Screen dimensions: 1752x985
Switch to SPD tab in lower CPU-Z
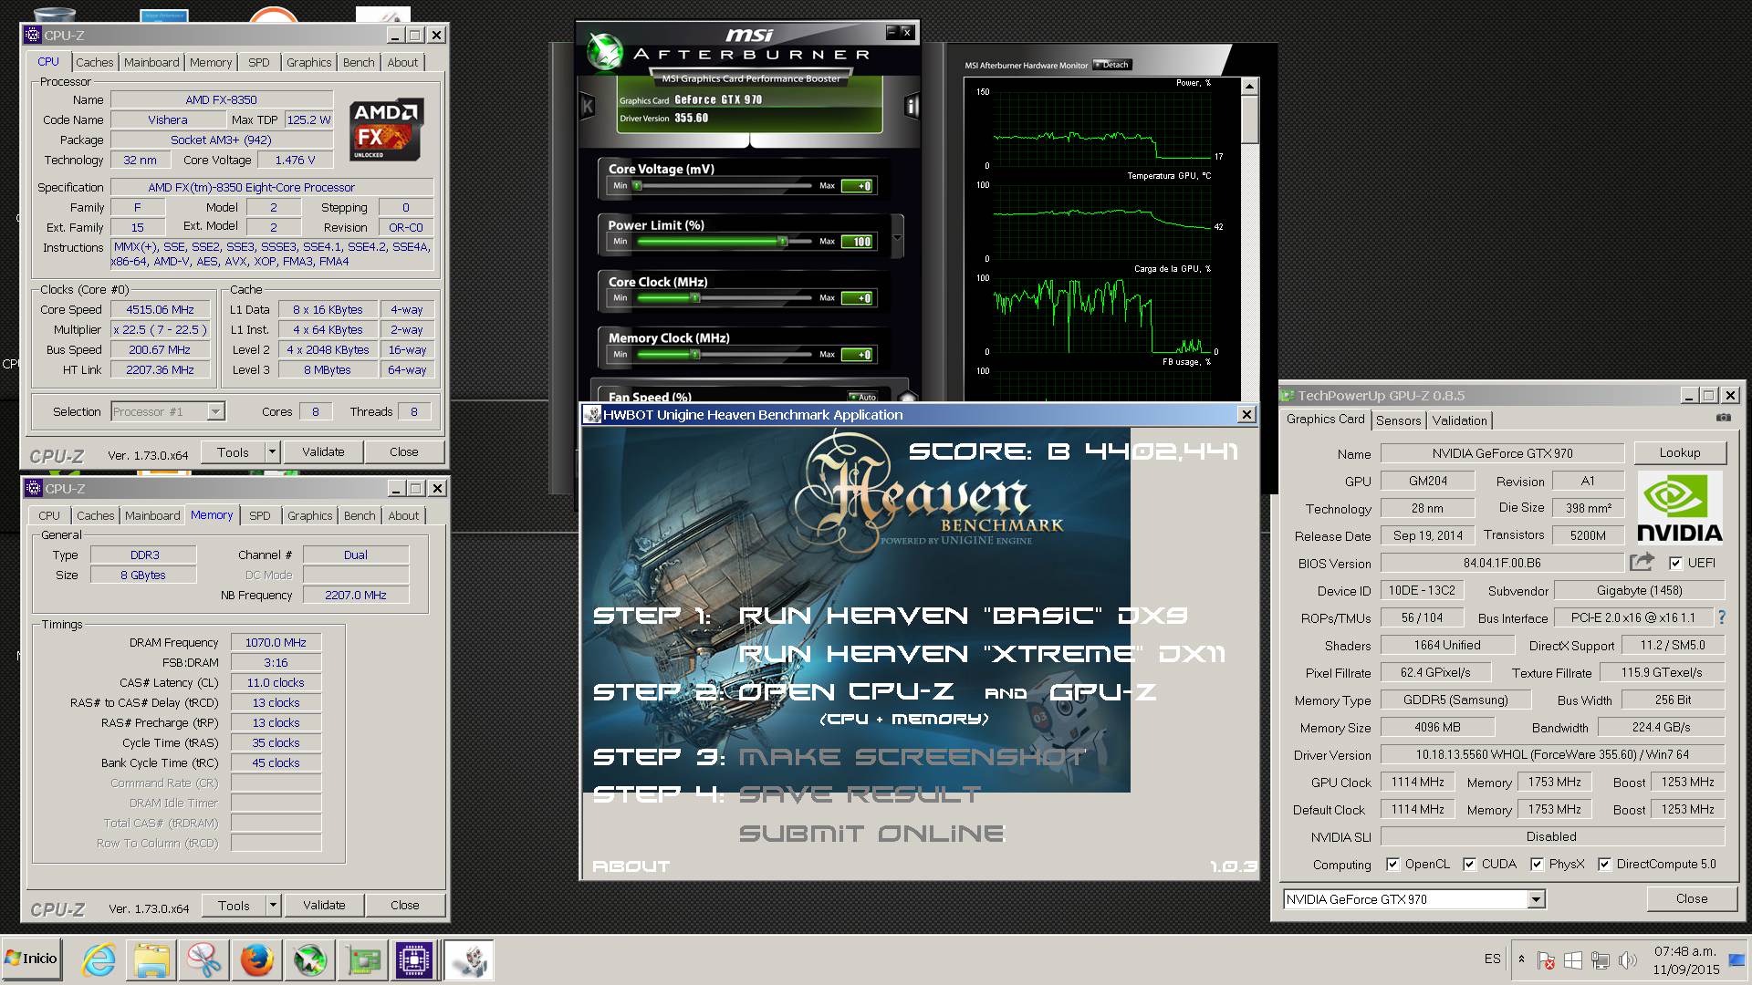(x=260, y=515)
